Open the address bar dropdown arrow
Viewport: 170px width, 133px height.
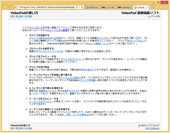[x=79, y=7]
